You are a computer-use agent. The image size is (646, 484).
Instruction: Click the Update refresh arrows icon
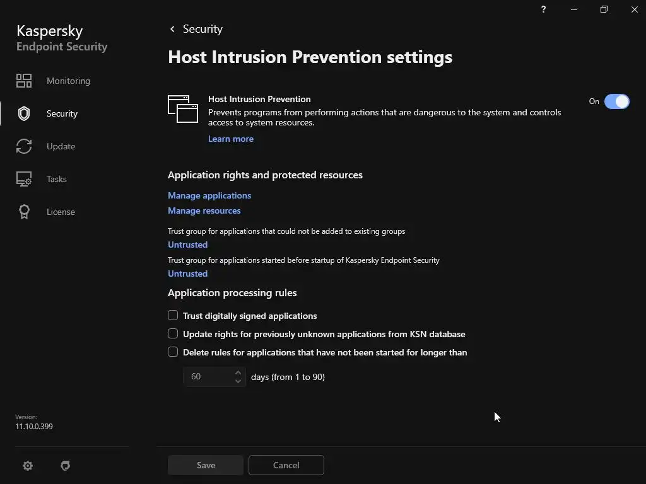24,146
